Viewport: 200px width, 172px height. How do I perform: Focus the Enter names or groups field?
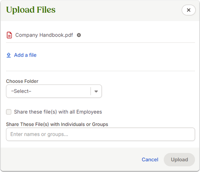pyautogui.click(x=100, y=134)
